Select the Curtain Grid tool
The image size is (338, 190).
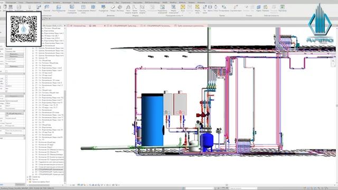(x=83, y=9)
